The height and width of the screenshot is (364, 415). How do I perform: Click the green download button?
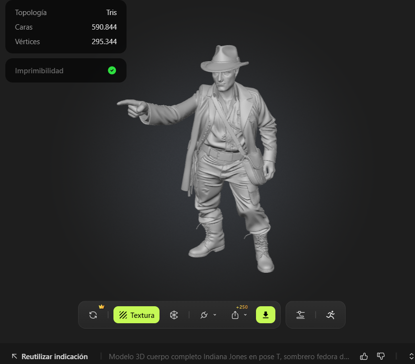pyautogui.click(x=266, y=315)
